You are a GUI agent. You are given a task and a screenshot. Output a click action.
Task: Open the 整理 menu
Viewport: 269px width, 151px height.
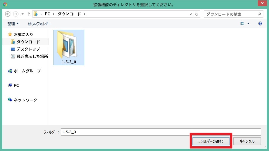(13, 24)
